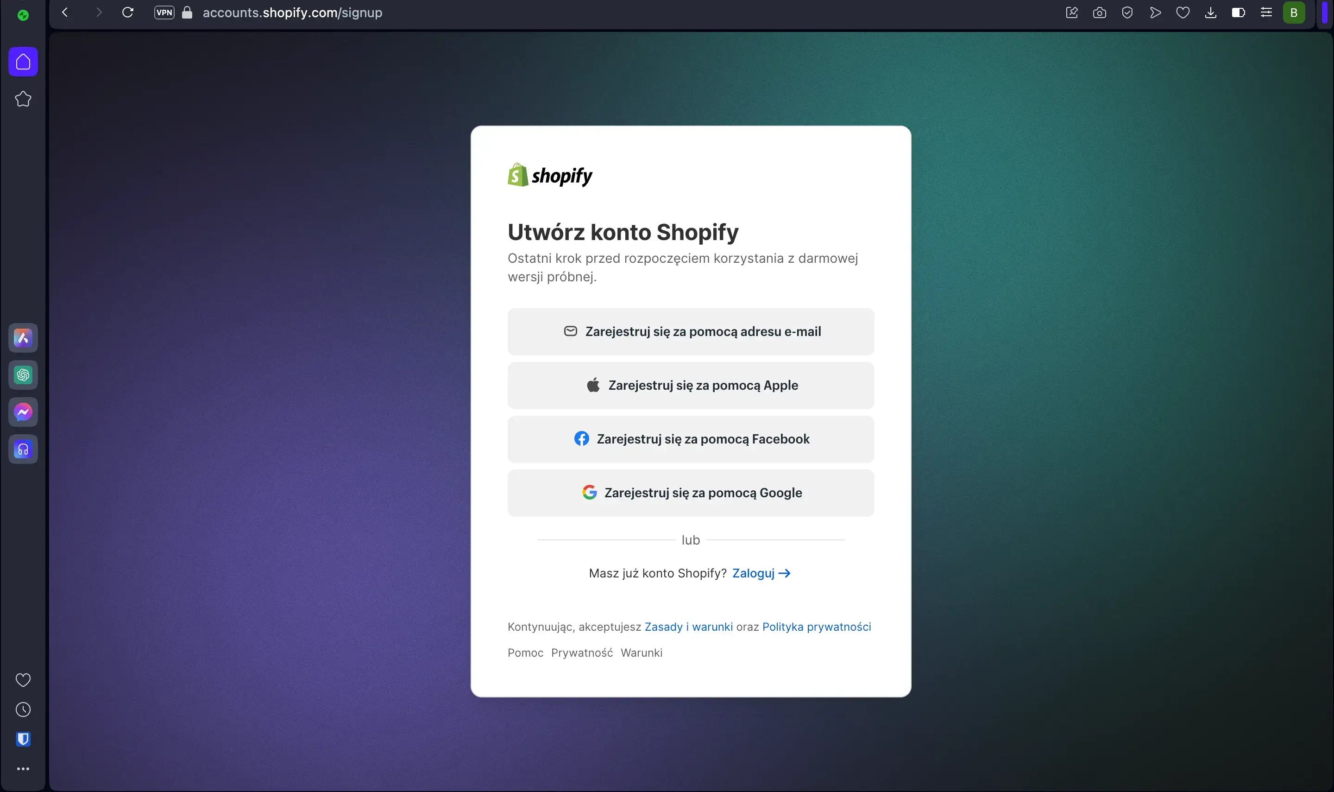Choose Zarejestruj się za pomocą Google
This screenshot has height=792, width=1334.
click(x=691, y=493)
